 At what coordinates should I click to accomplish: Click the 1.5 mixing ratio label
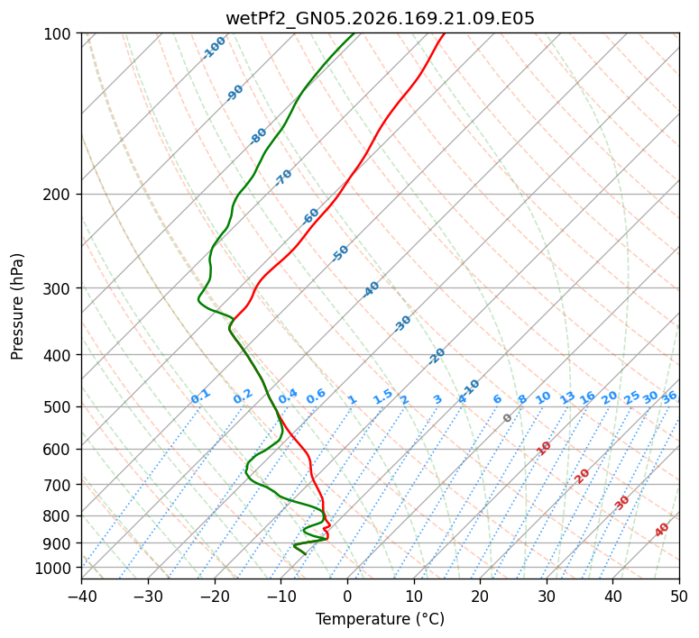(383, 396)
